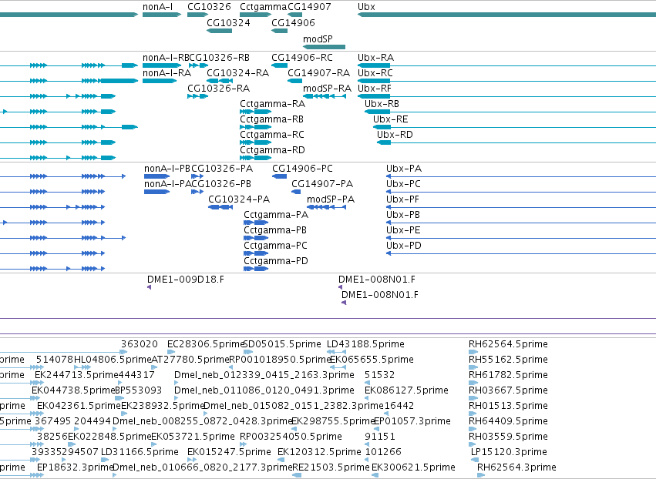Select transcript modSP-RA

pyautogui.click(x=327, y=89)
